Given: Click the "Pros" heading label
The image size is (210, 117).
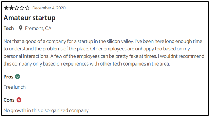Looking at the screenshot, I should tap(9, 77).
